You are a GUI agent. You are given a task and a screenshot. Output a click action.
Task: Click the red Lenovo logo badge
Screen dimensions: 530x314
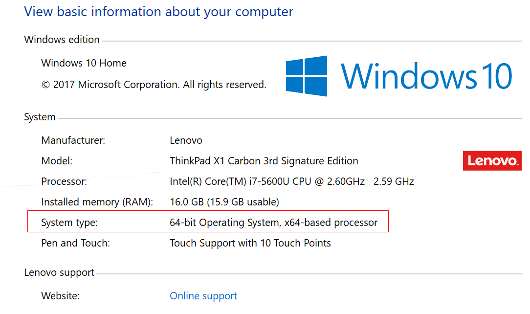[492, 161]
